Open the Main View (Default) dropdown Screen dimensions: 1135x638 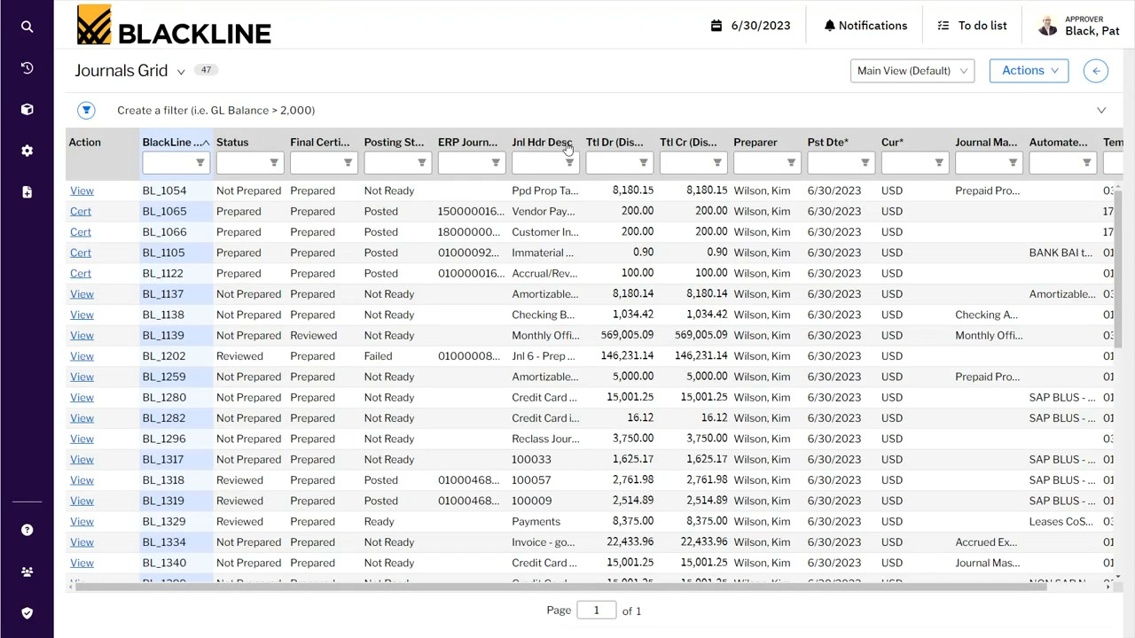tap(912, 71)
